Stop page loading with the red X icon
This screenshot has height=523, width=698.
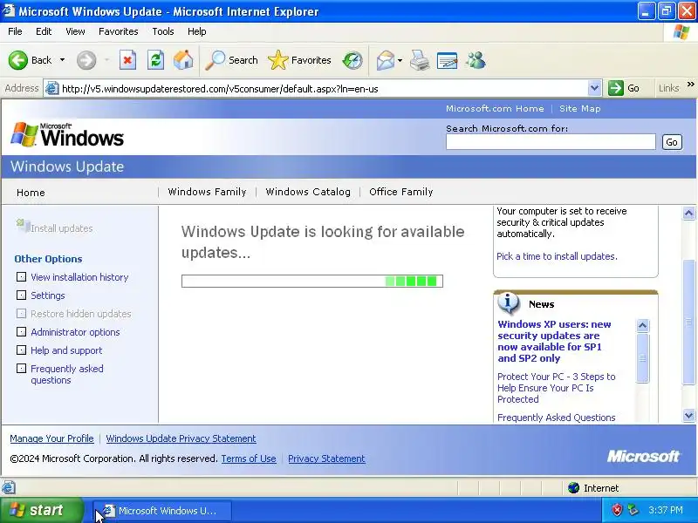point(127,60)
